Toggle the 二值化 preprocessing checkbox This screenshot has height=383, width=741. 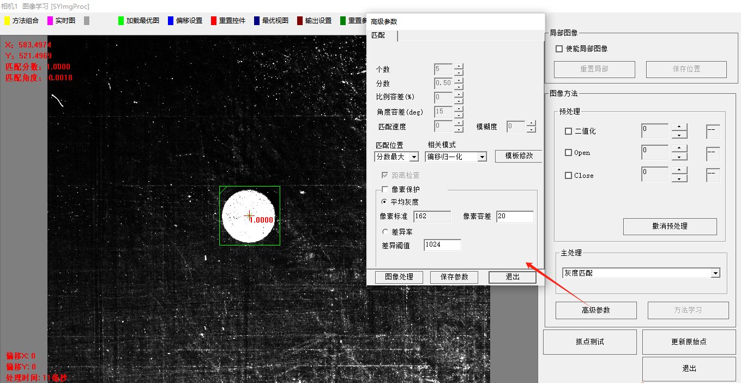click(568, 131)
